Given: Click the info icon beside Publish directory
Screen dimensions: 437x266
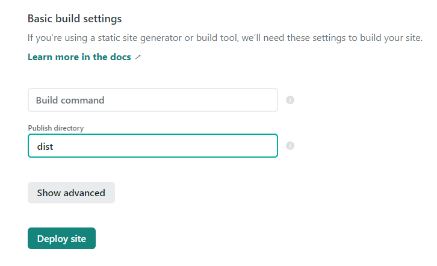Looking at the screenshot, I should [x=290, y=146].
